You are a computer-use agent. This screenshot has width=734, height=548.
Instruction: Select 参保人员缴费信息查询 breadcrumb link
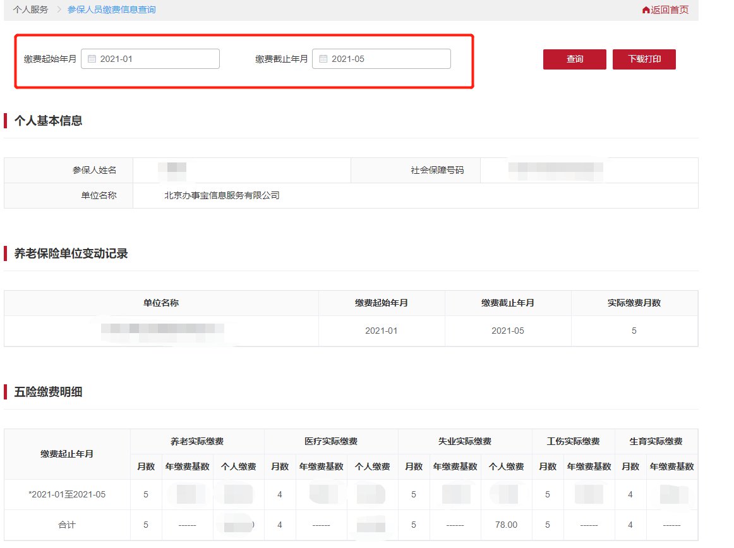tap(111, 9)
